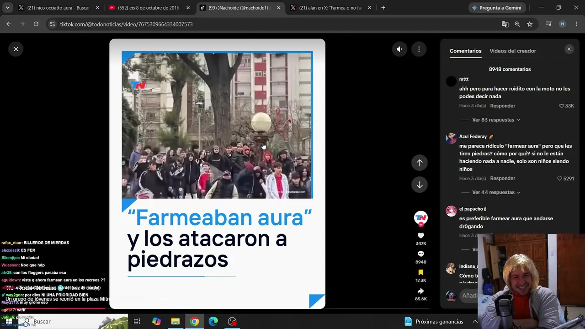Reply to mttt's comment via Responder
This screenshot has width=585, height=329.
[x=503, y=106]
